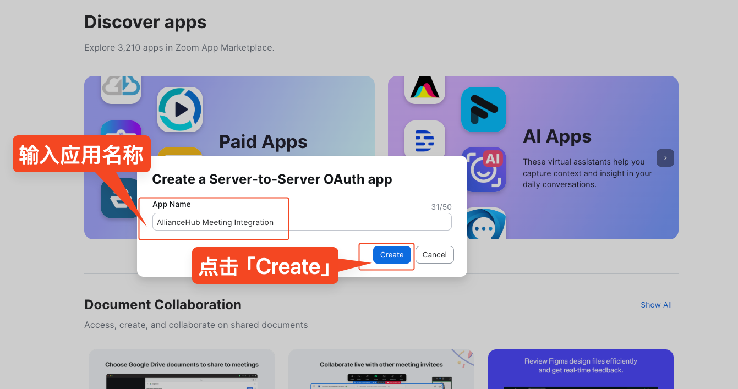Click the gray cloud app icon in Paid Apps
The height and width of the screenshot is (389, 738).
[121, 88]
